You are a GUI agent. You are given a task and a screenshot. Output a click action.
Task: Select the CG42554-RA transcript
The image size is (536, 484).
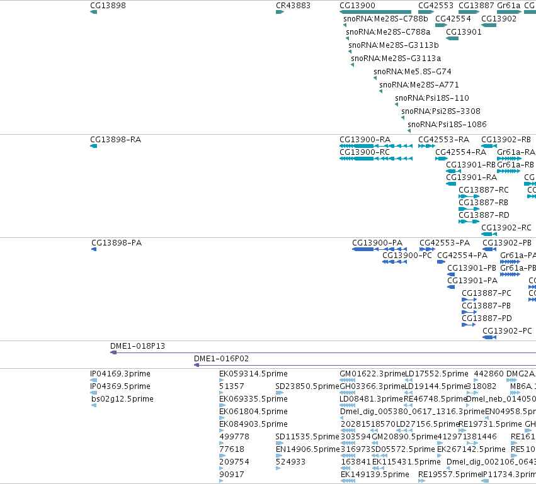[442, 159]
